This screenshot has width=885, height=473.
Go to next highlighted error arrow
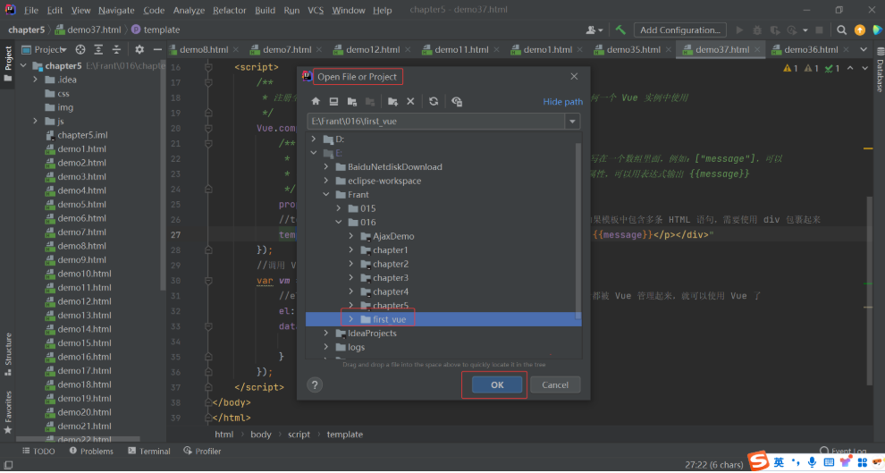click(864, 68)
